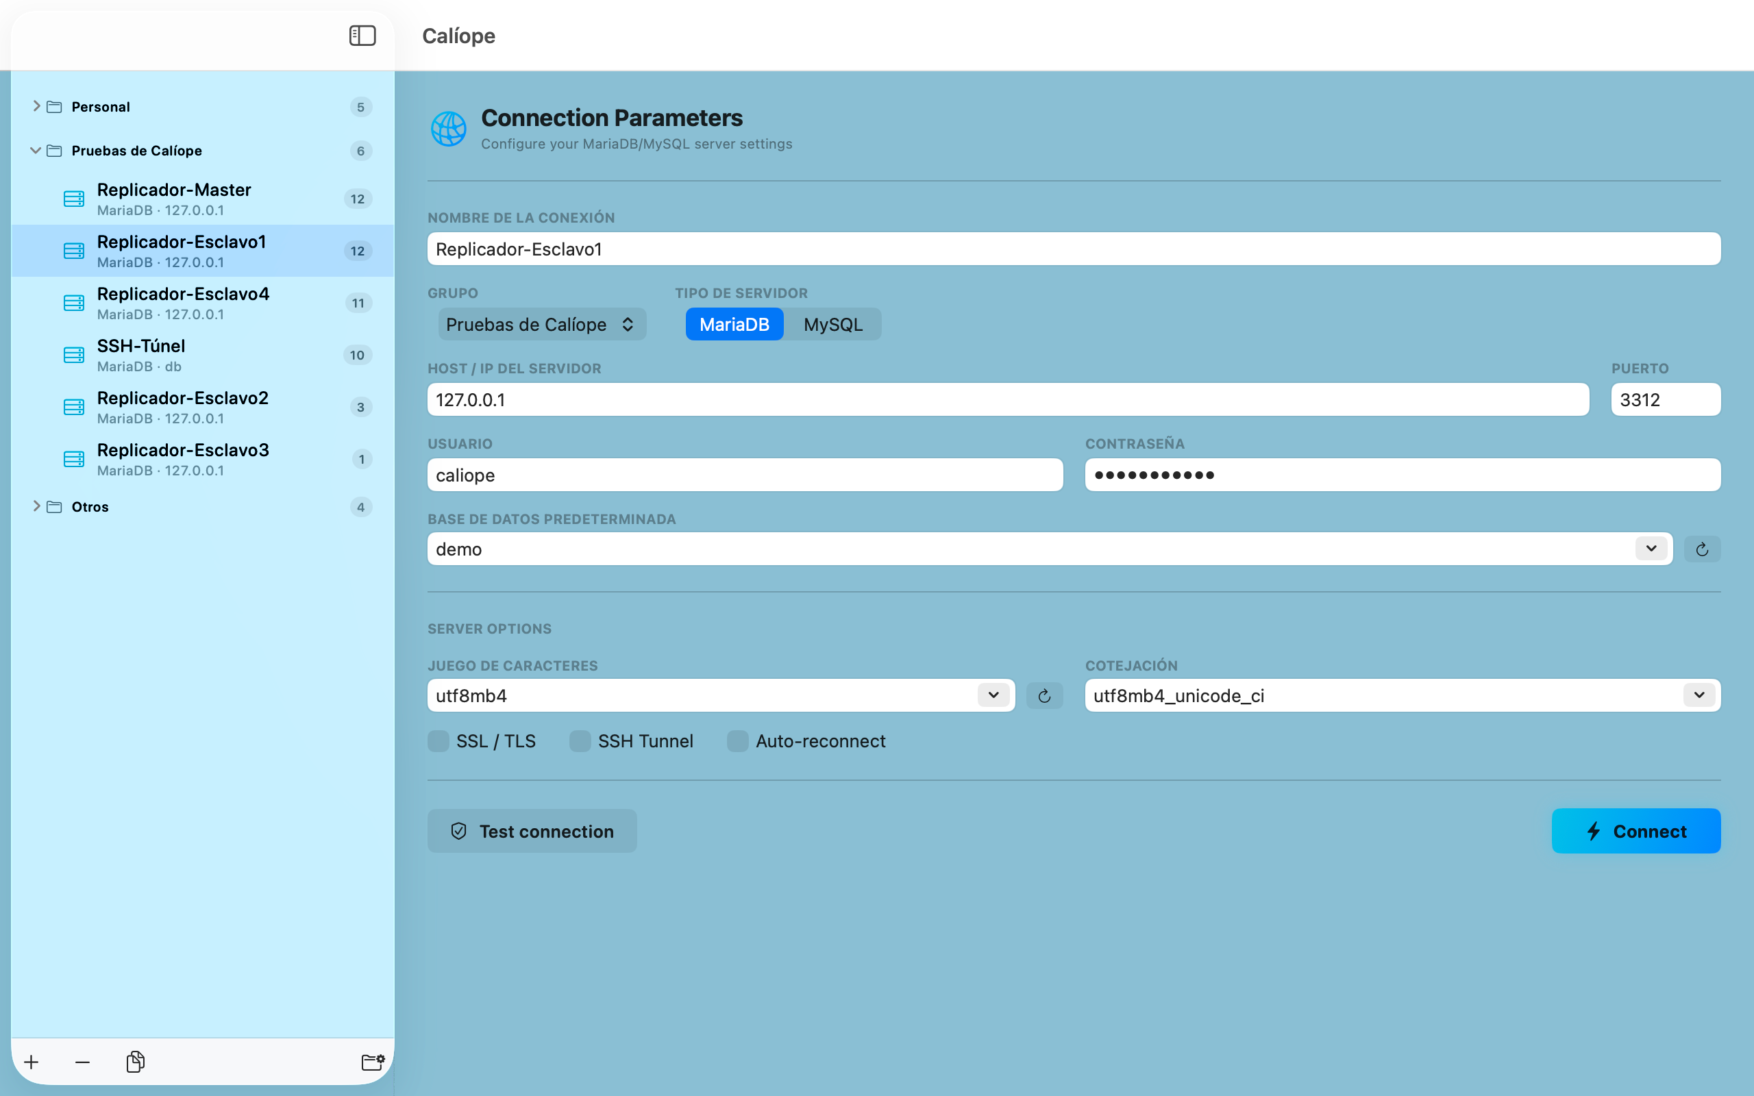Open the folder settings icon
Screen dimensions: 1754x1096
[373, 1062]
